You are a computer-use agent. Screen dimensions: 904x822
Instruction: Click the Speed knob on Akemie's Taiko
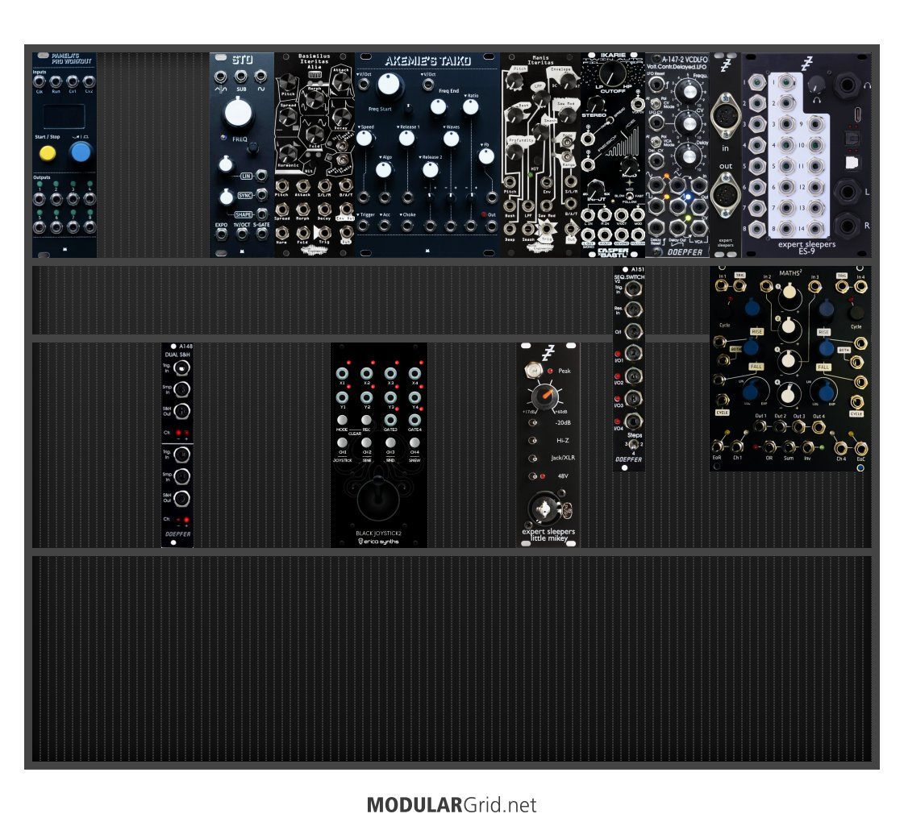365,139
